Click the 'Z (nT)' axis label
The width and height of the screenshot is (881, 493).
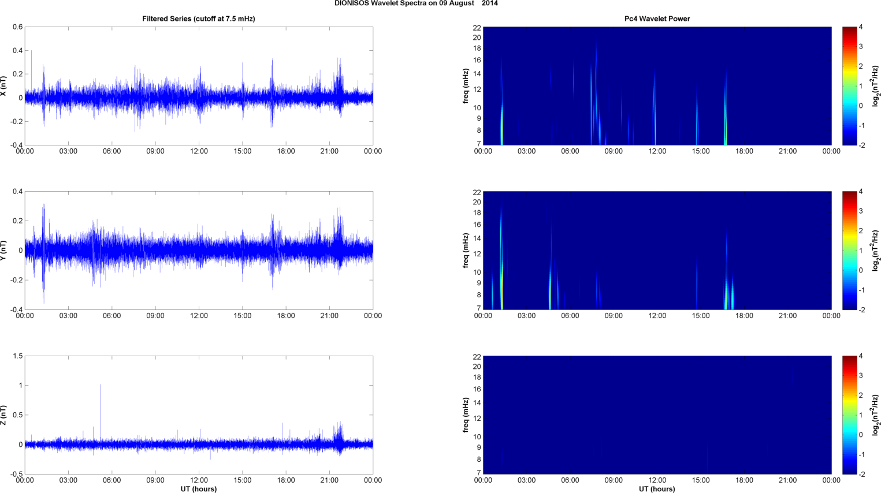(x=3, y=415)
